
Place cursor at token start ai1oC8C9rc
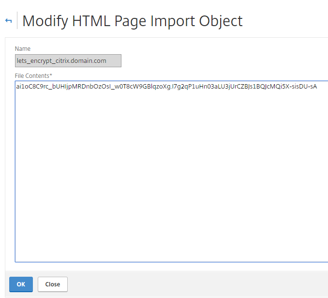click(16, 87)
